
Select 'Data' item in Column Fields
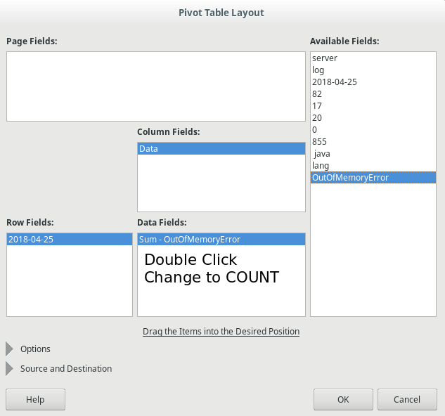point(149,149)
